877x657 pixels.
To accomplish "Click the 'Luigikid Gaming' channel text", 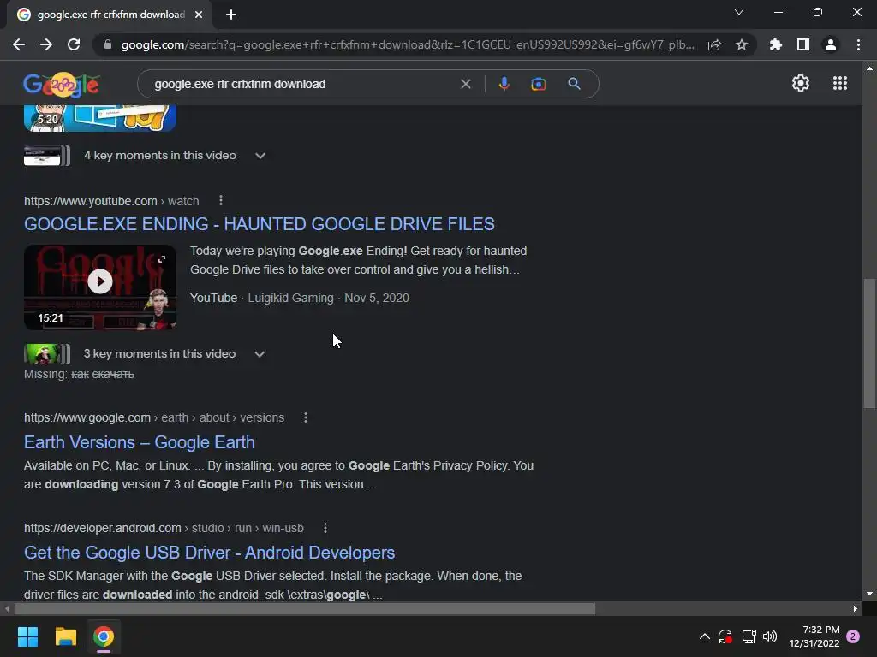I will click(291, 298).
